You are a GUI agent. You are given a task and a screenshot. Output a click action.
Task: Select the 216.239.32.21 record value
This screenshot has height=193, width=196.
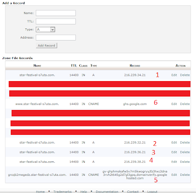click(x=135, y=143)
